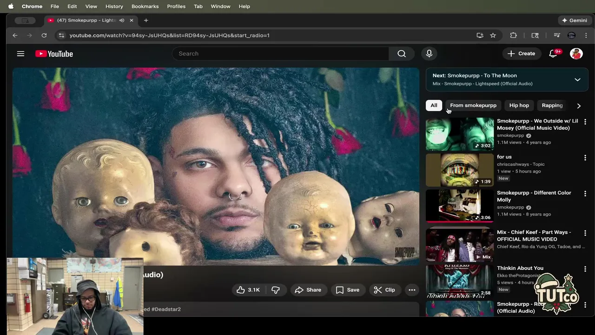
Task: Open Gemini in Chrome
Action: (x=575, y=20)
